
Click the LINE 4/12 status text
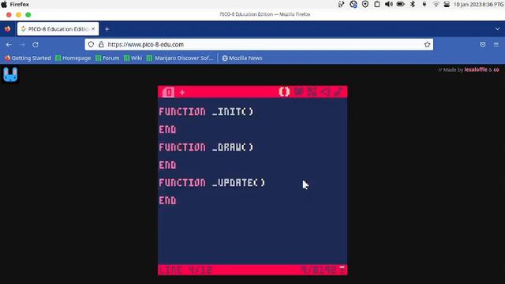tap(185, 270)
